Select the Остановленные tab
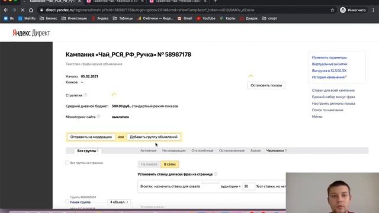379x213 pixels. tap(232, 150)
